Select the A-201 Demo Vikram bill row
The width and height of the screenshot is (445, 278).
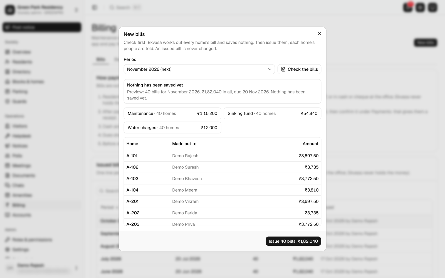[x=222, y=201]
